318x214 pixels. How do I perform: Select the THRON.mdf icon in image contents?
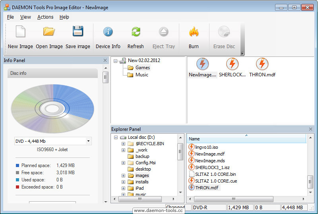(x=262, y=64)
